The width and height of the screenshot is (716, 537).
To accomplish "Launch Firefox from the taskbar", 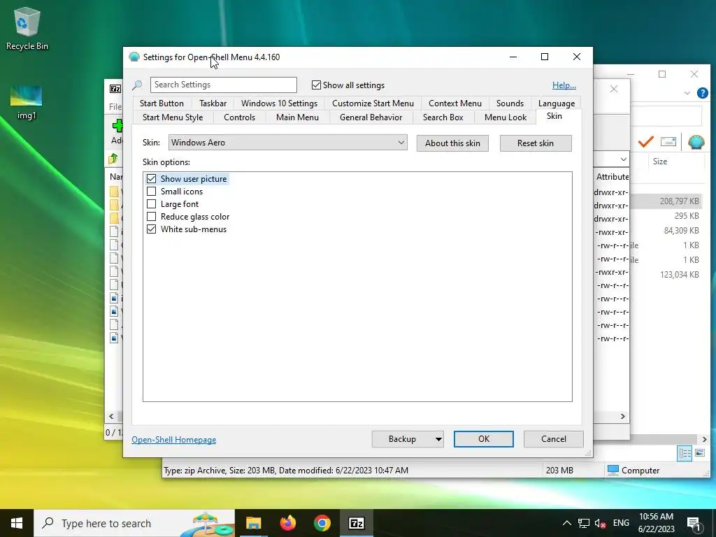I will [287, 523].
